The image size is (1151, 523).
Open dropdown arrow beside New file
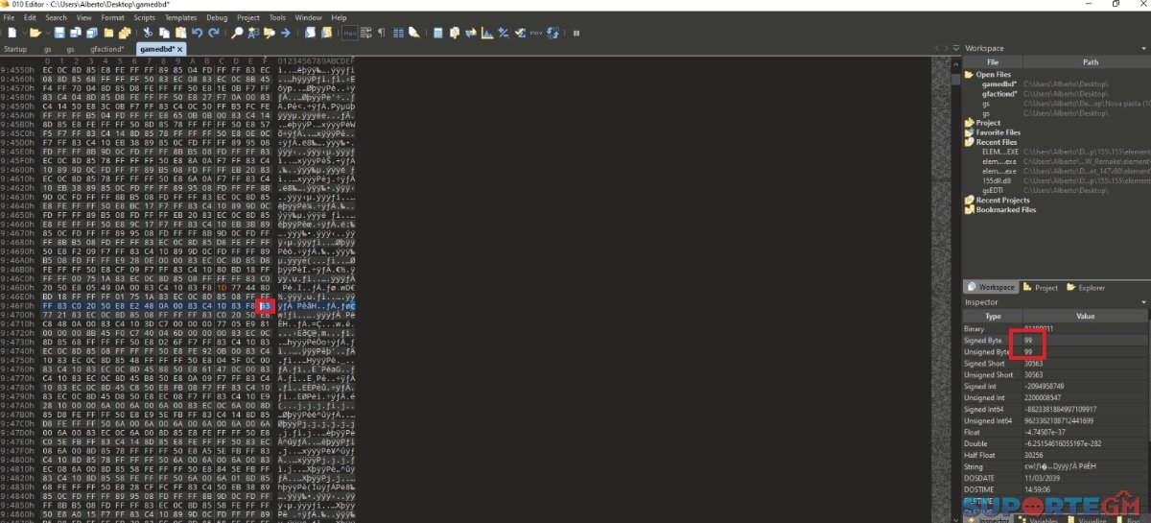click(x=24, y=33)
